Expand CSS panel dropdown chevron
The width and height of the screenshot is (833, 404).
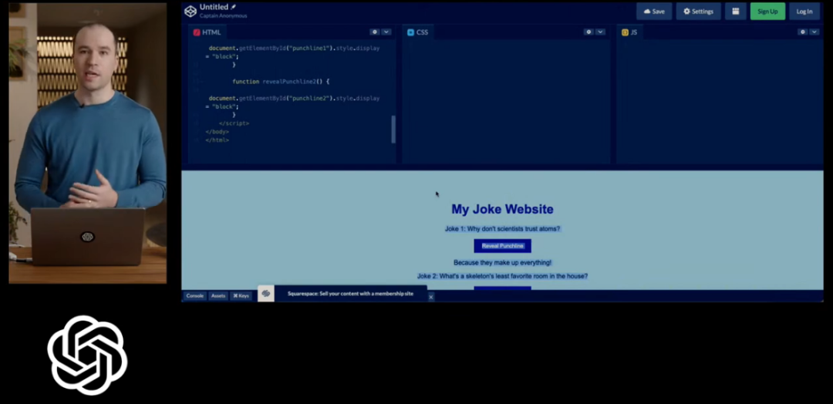tap(600, 32)
